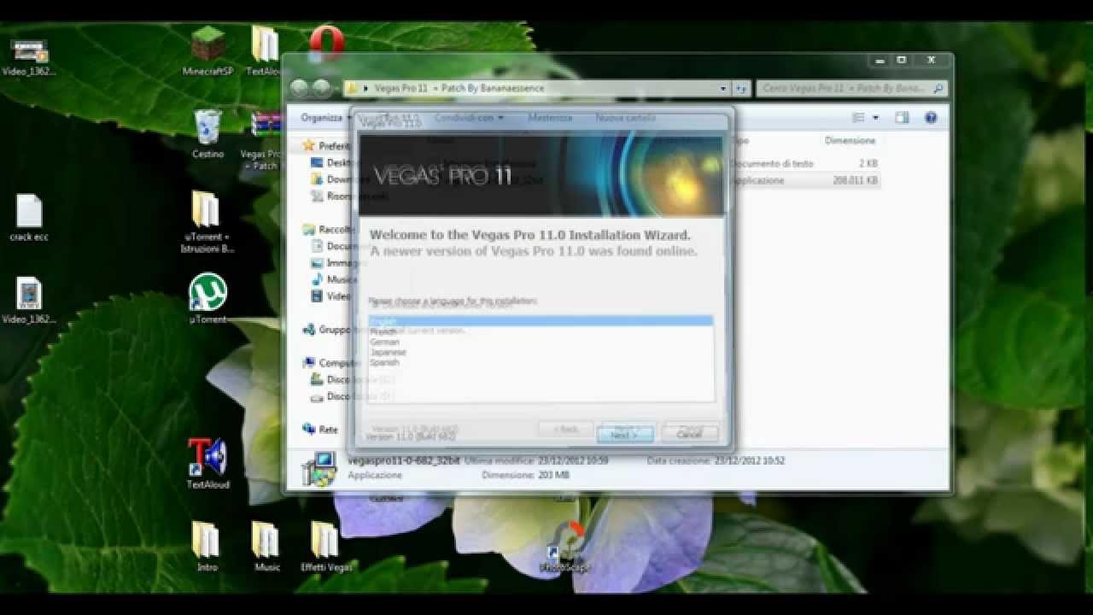Click the vegaspro11 file thumbnail in details pane

319,469
